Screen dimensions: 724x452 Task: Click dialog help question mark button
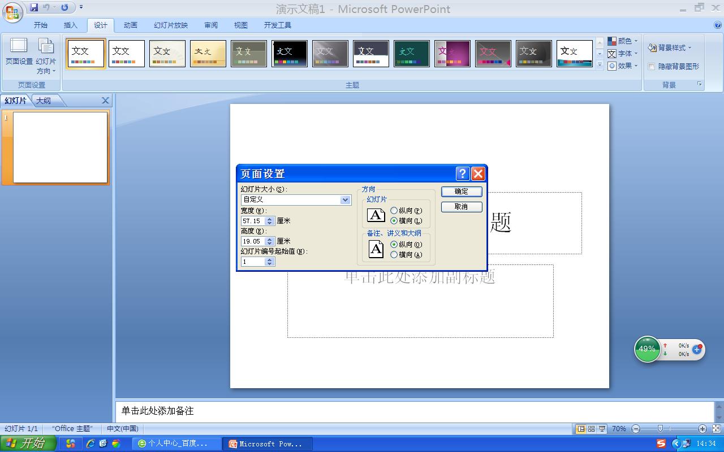pos(463,173)
